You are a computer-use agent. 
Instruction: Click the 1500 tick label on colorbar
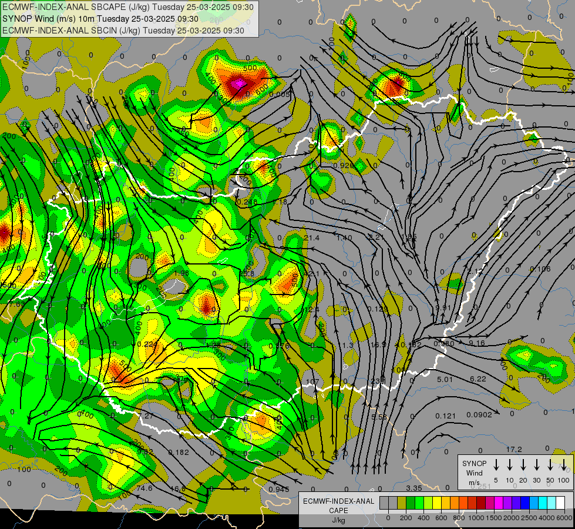[493, 518]
